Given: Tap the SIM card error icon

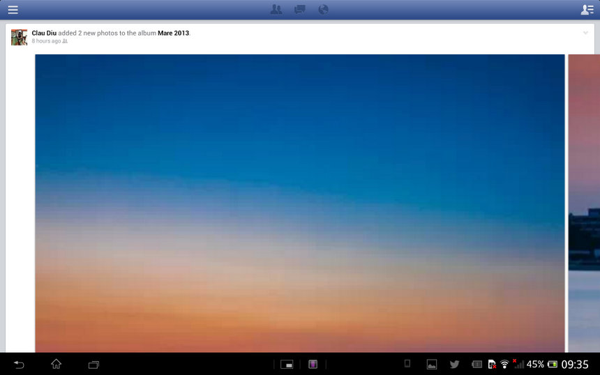Looking at the screenshot, I should (492, 365).
